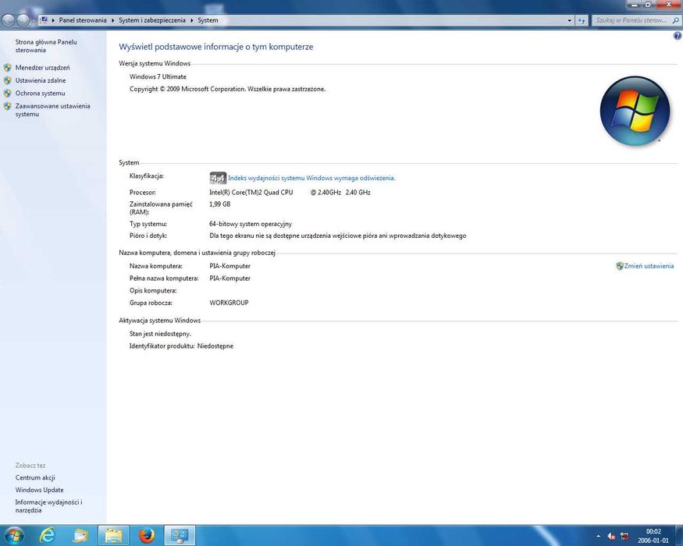Screen dimensions: 683x546
Task: Open the Windows Start menu orb
Action: click(x=13, y=536)
